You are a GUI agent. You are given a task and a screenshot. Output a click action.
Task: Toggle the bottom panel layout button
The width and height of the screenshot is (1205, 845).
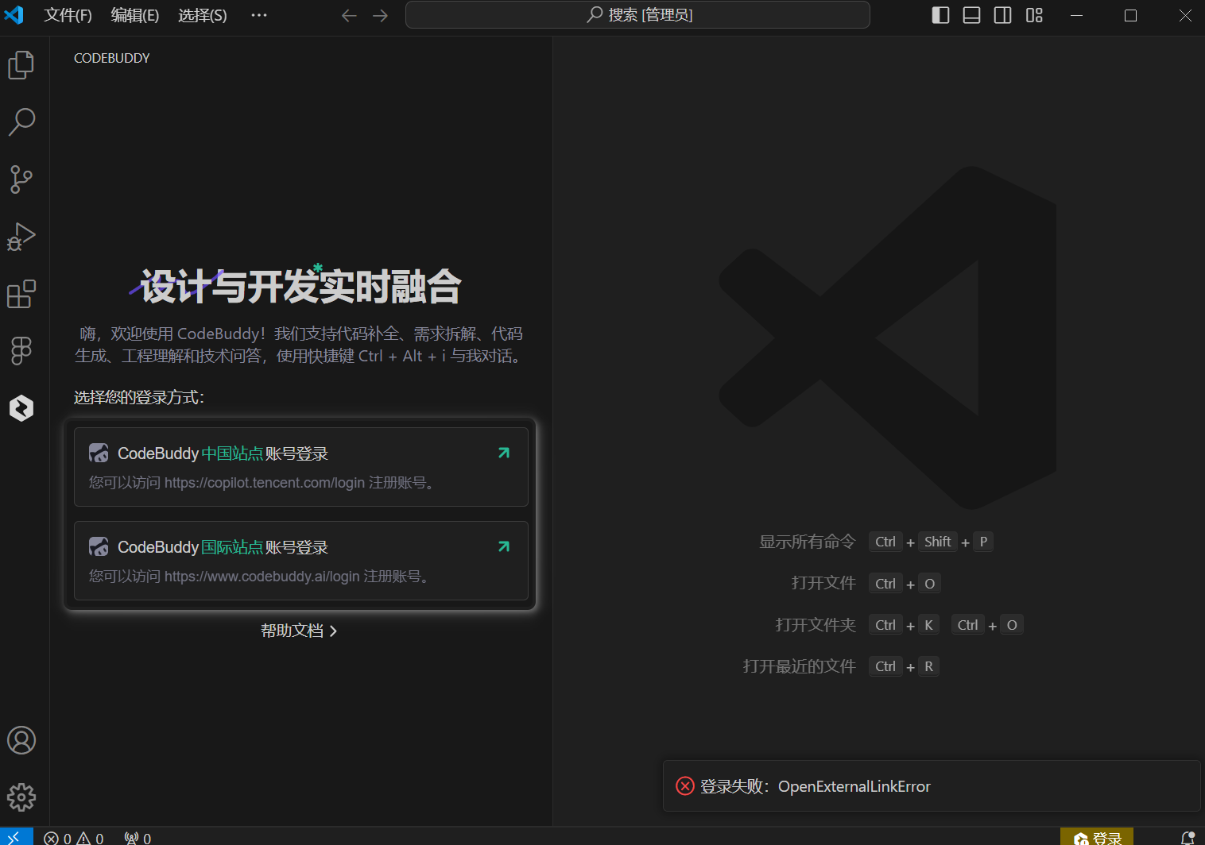[971, 15]
